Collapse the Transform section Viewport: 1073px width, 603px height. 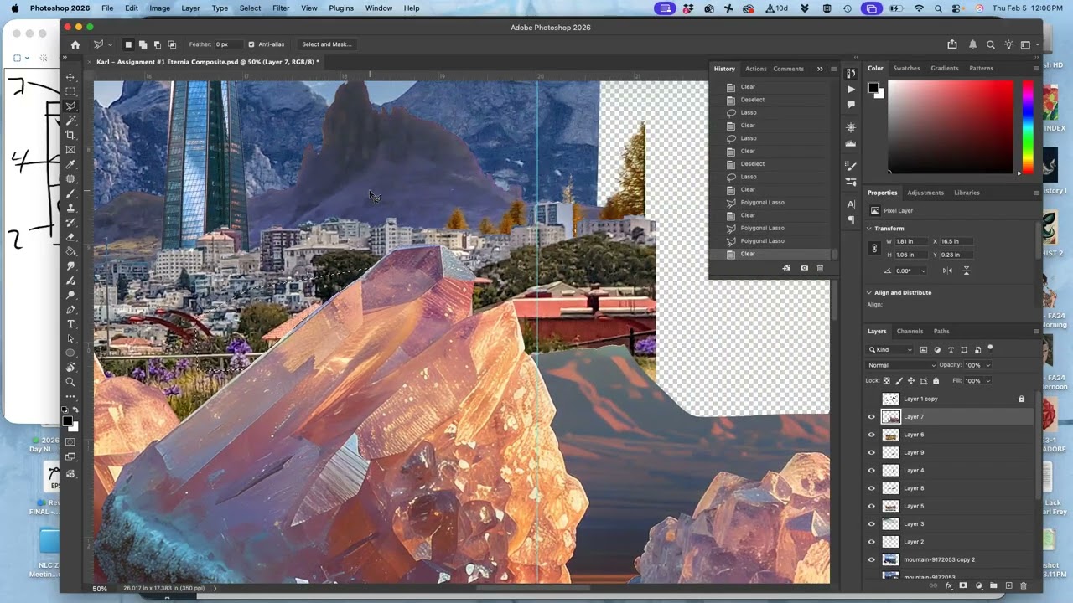point(869,229)
